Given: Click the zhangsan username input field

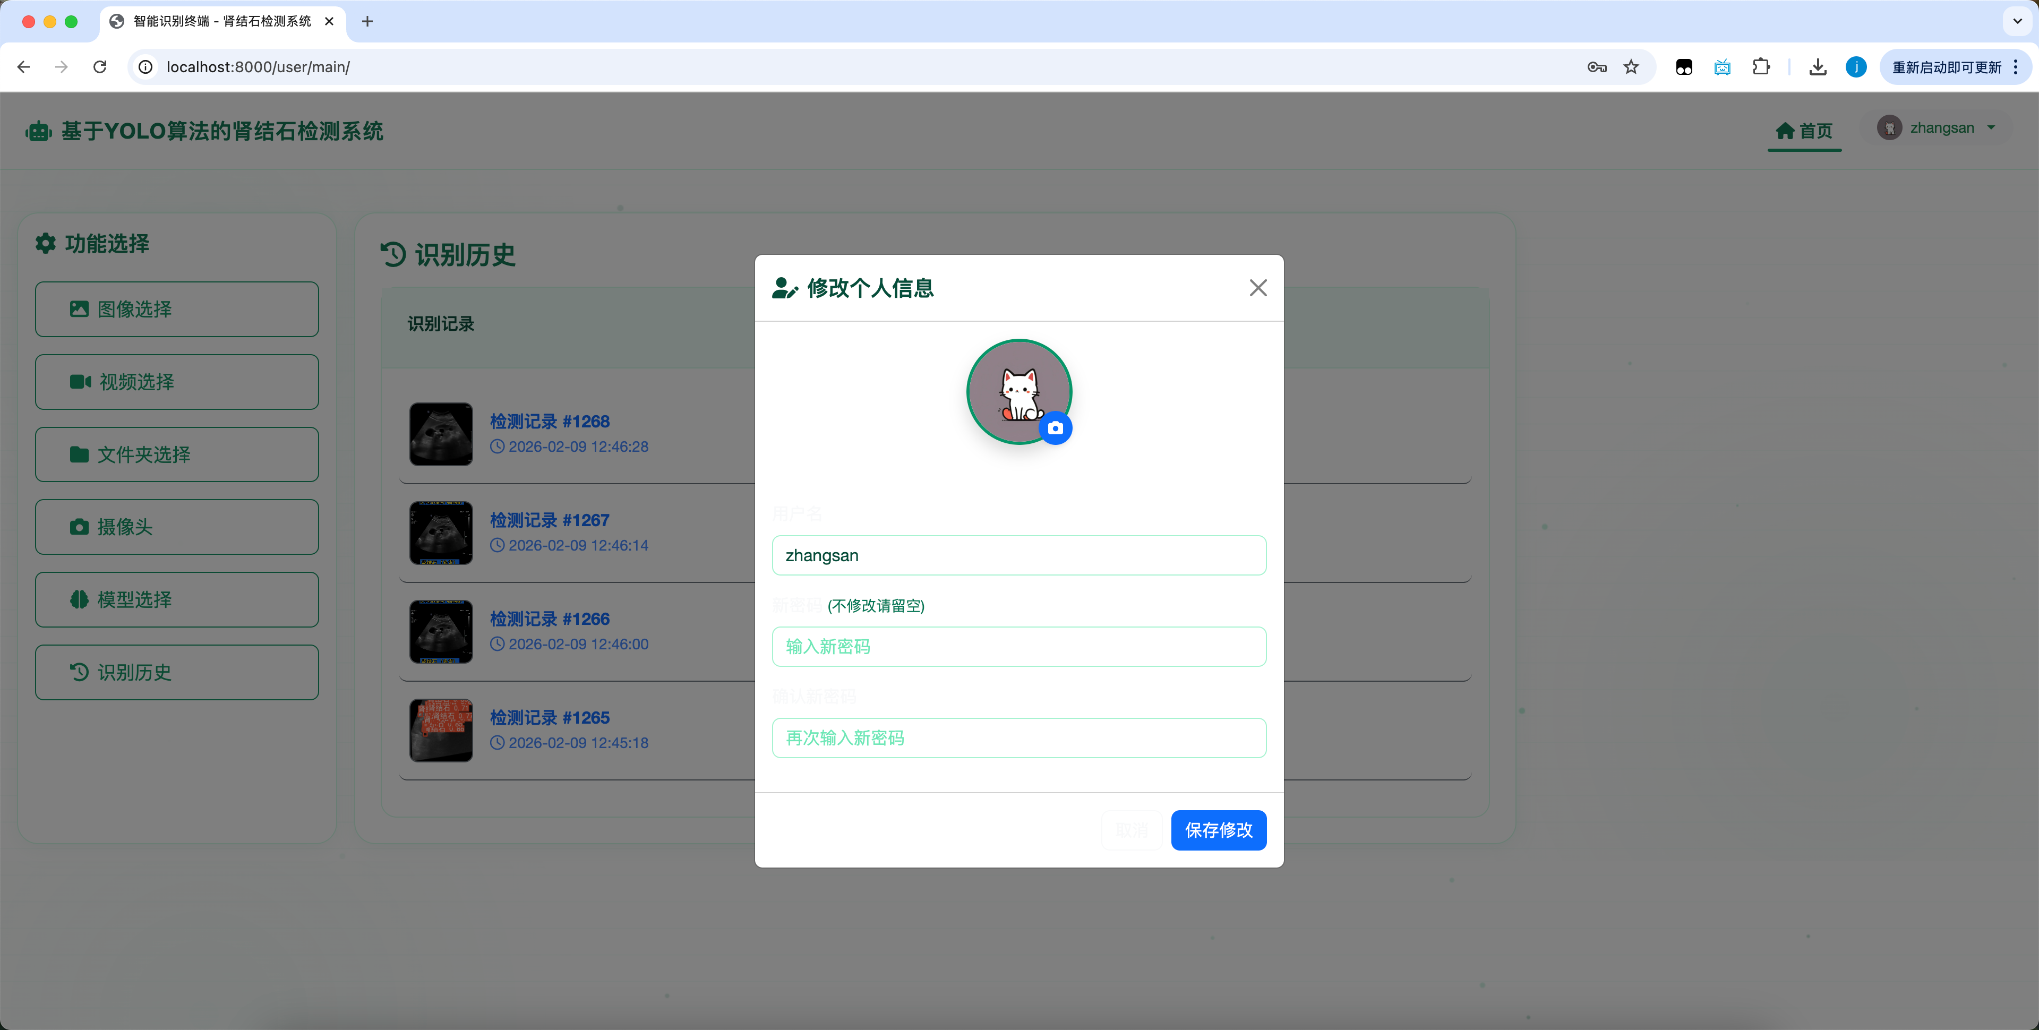Looking at the screenshot, I should (1019, 555).
